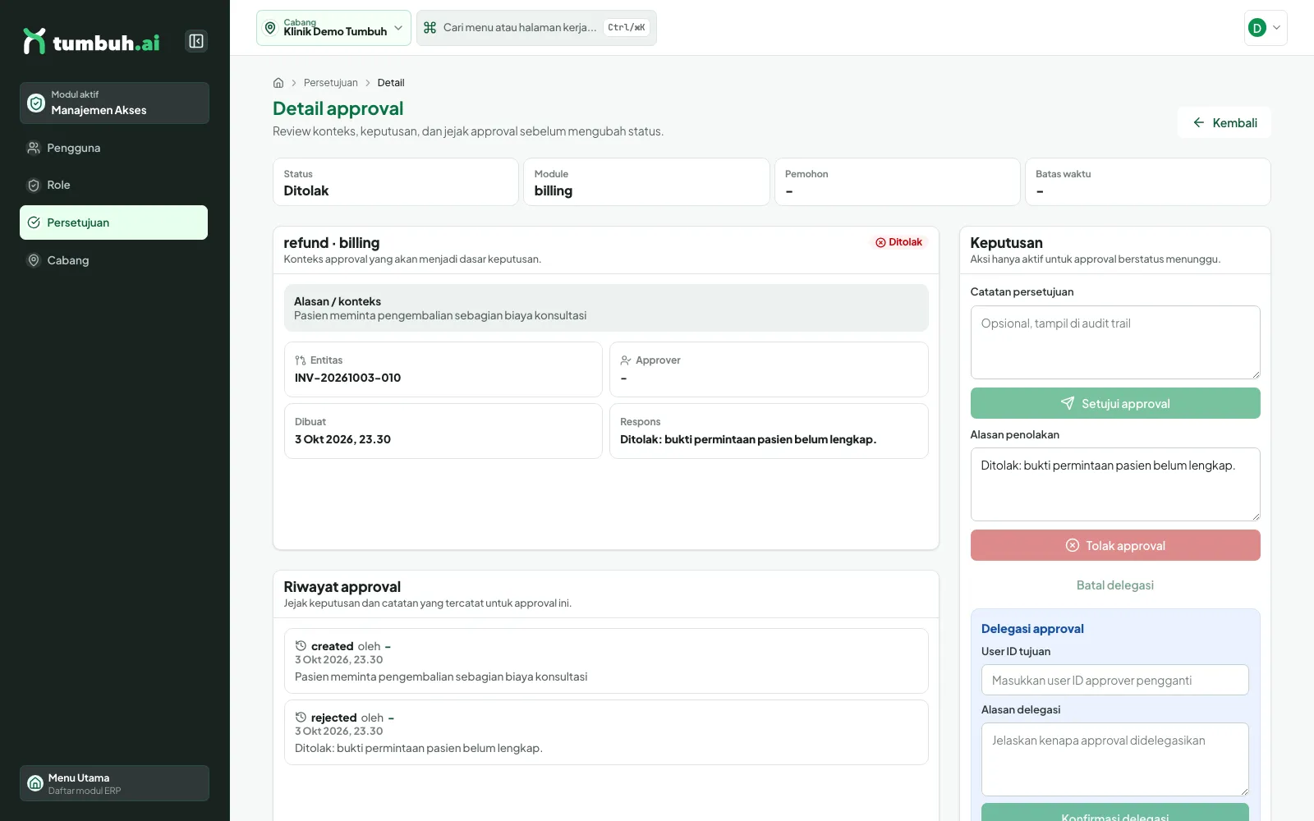
Task: Open the Pengguna menu
Action: click(114, 148)
